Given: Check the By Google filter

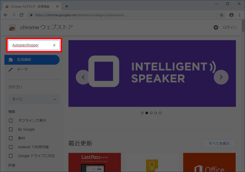Looking at the screenshot, I should 11,129.
